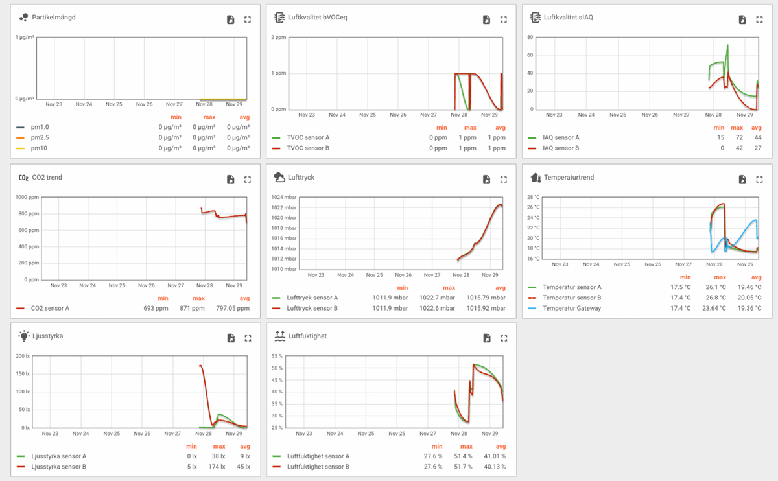
Task: Export data from Luftkvalitet sIAQ panel
Action: click(742, 19)
